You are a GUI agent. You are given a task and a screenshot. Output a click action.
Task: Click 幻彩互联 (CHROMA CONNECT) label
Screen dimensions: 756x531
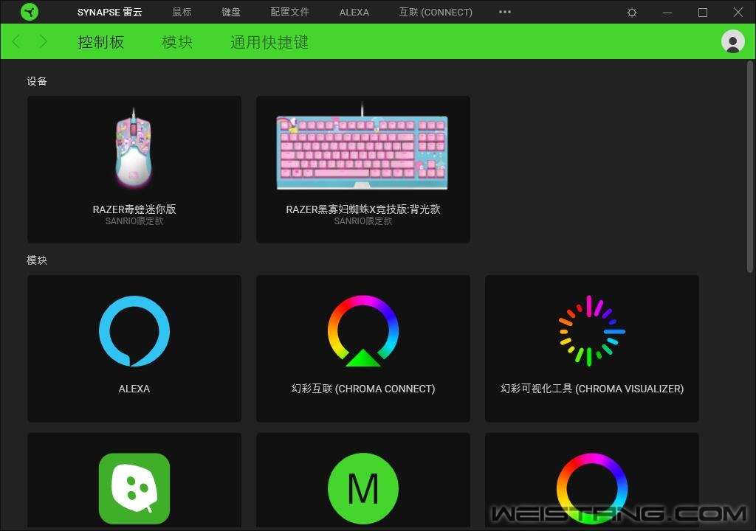(x=363, y=389)
